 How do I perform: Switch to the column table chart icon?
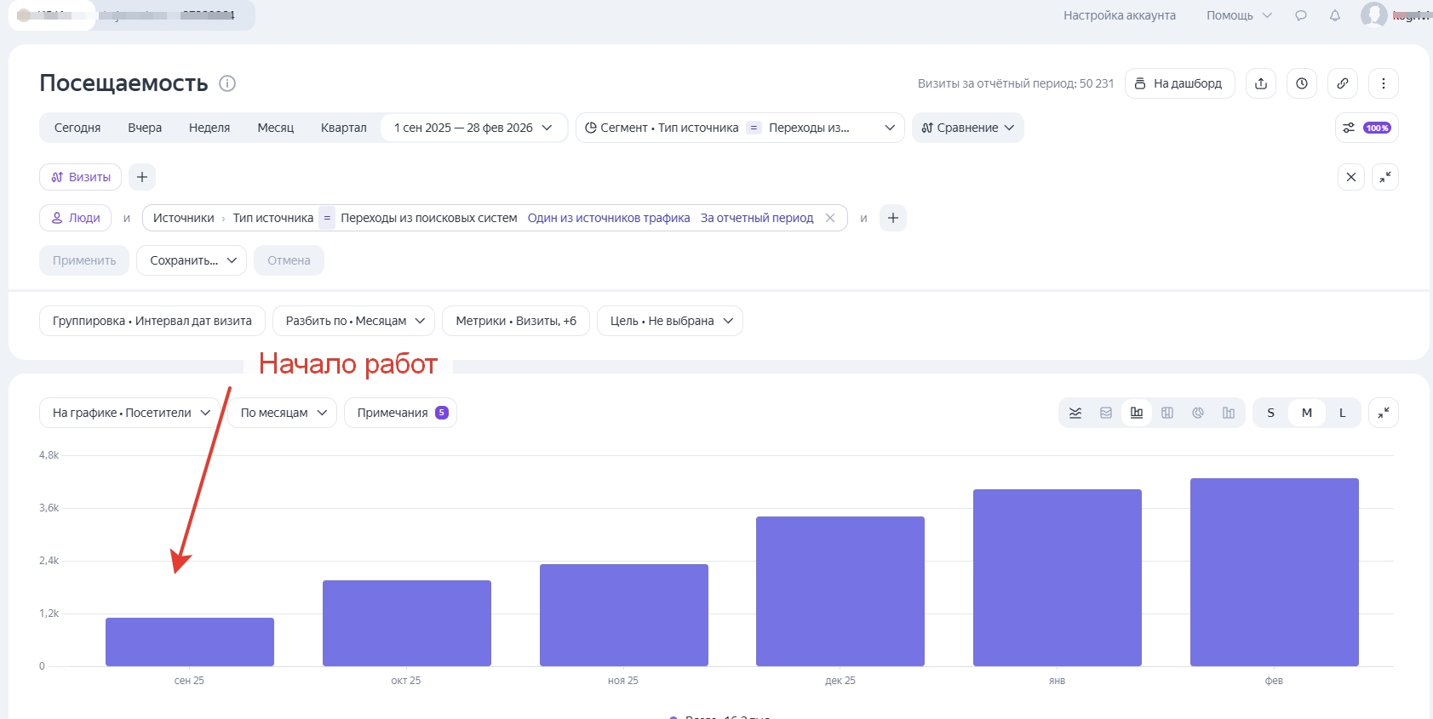tap(1167, 413)
